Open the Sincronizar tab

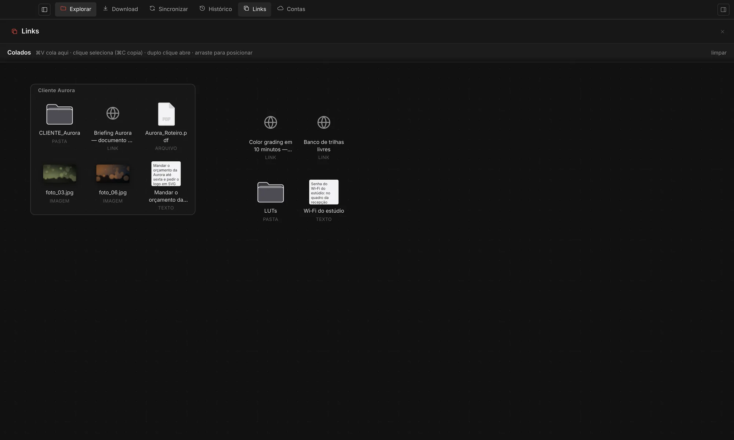168,9
